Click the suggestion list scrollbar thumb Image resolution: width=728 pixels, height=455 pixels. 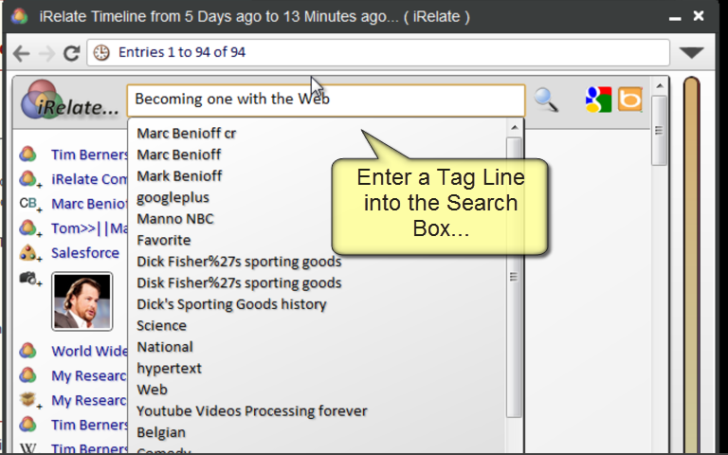[514, 277]
